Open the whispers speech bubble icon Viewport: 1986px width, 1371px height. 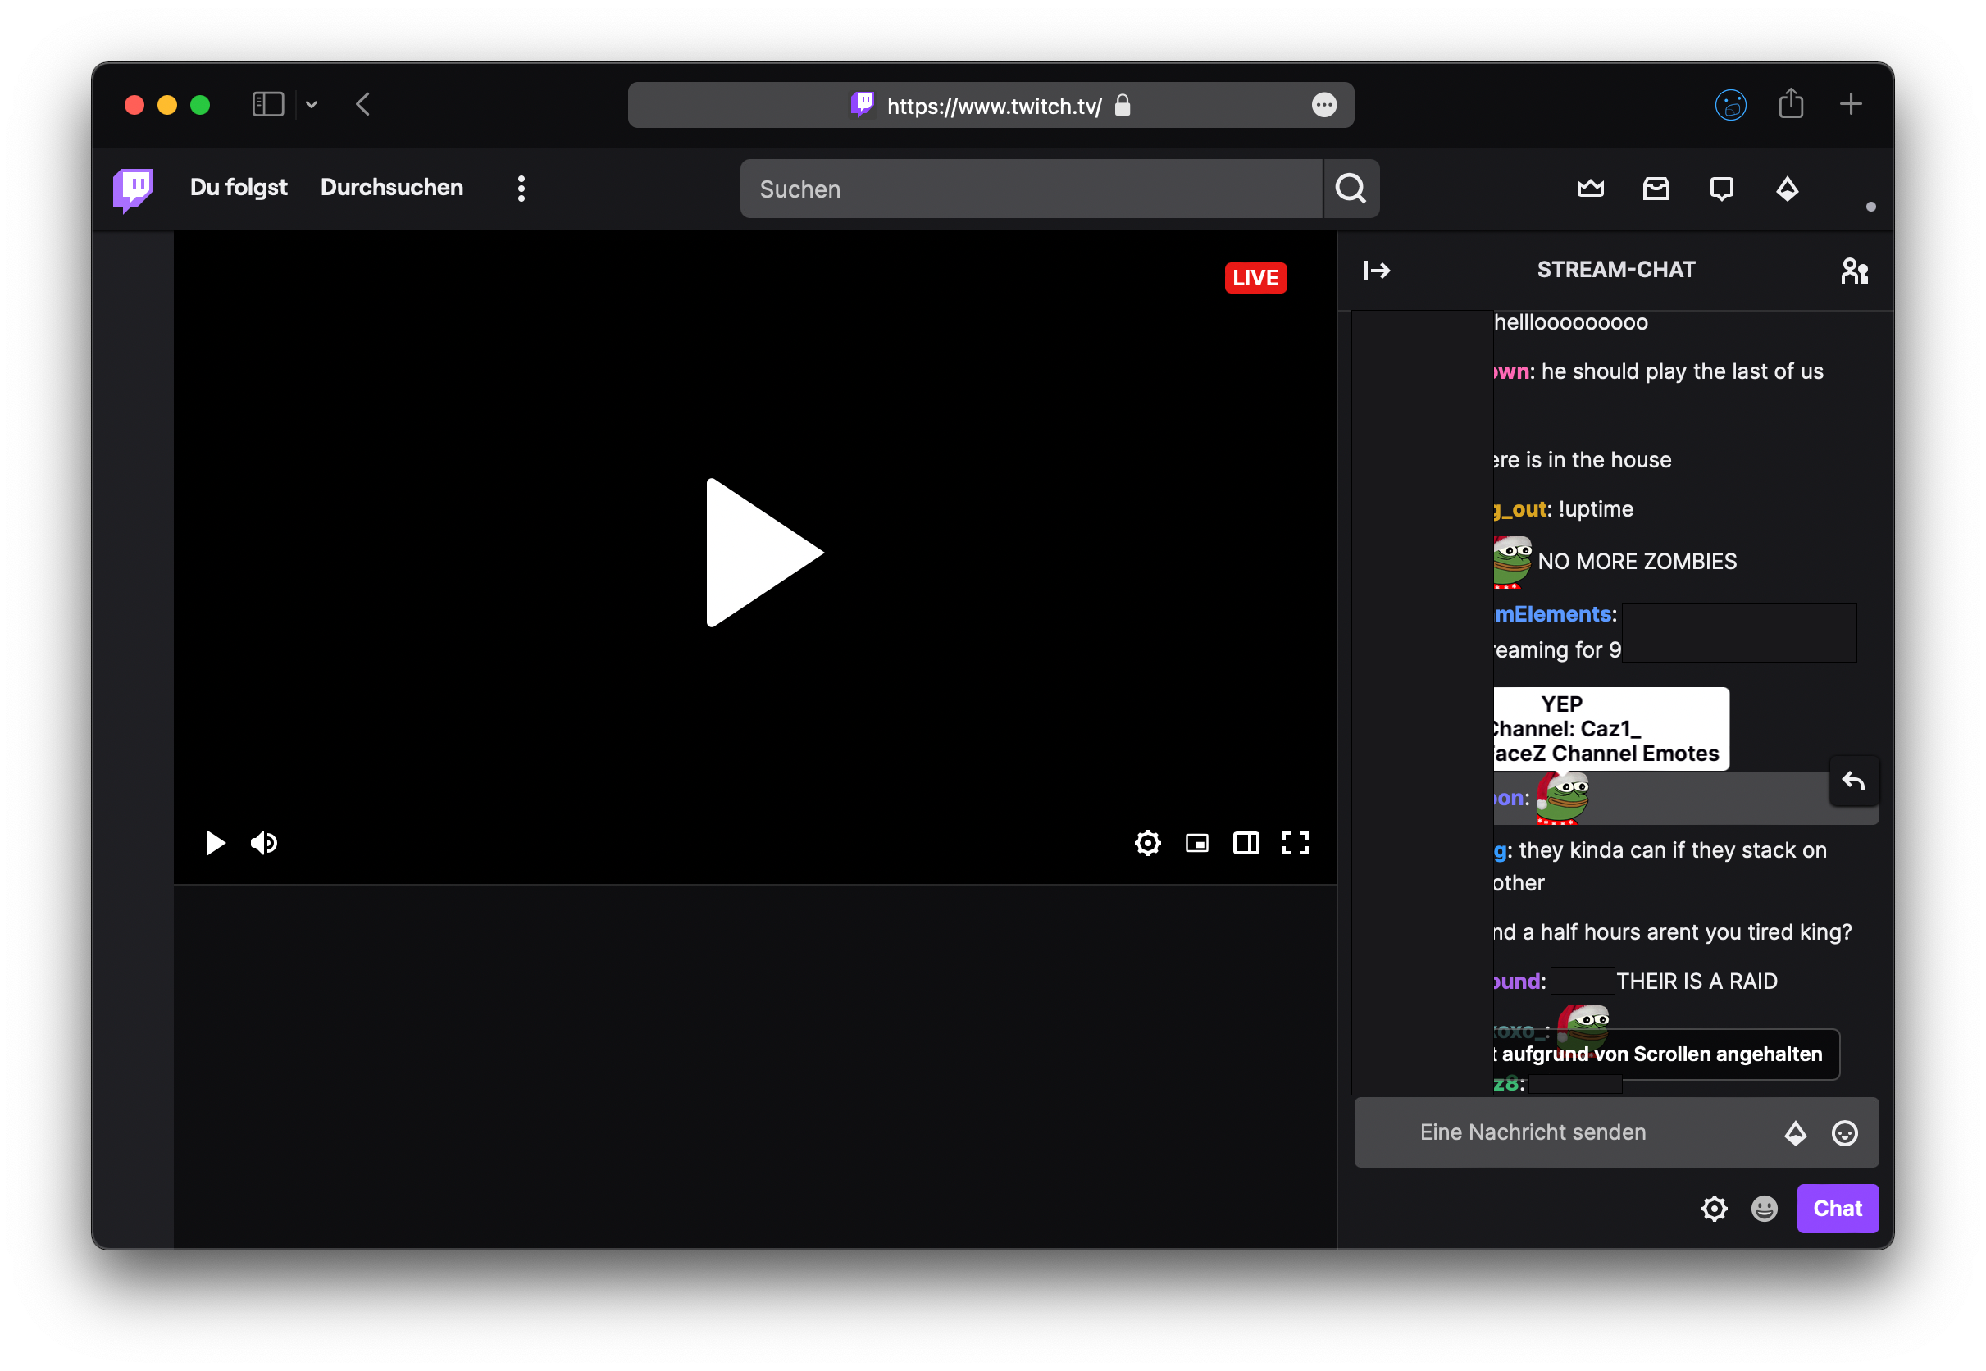1720,188
